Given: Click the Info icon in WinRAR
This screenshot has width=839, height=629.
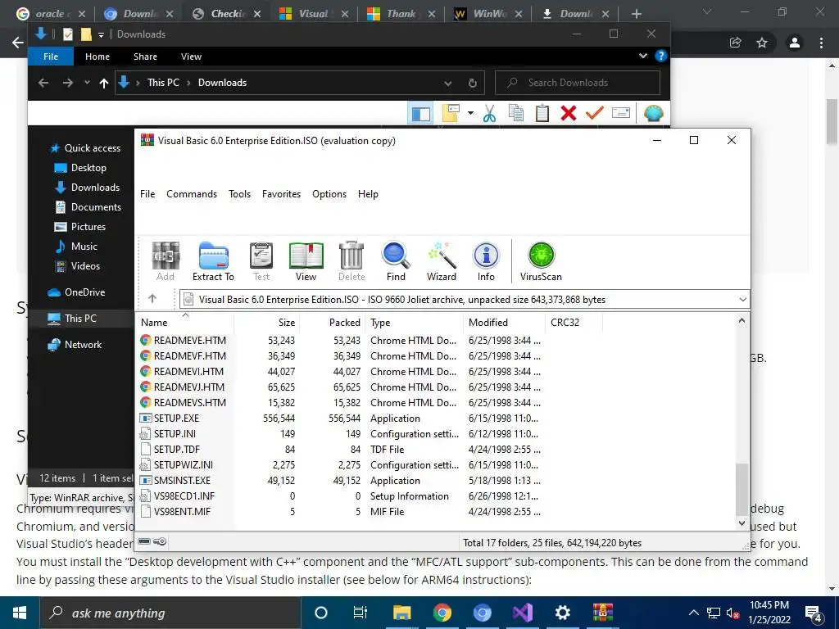Looking at the screenshot, I should pyautogui.click(x=486, y=261).
